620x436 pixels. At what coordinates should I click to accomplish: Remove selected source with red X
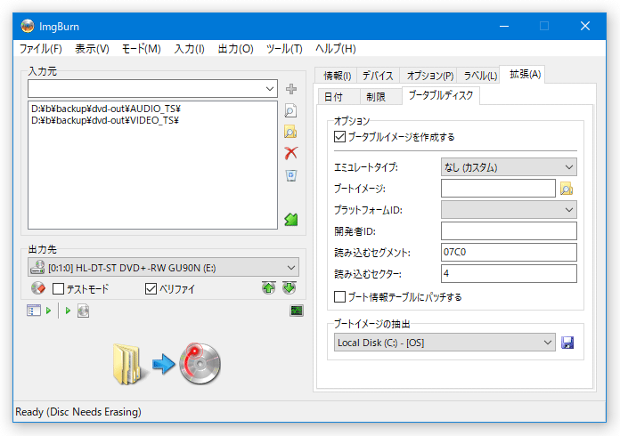click(291, 153)
